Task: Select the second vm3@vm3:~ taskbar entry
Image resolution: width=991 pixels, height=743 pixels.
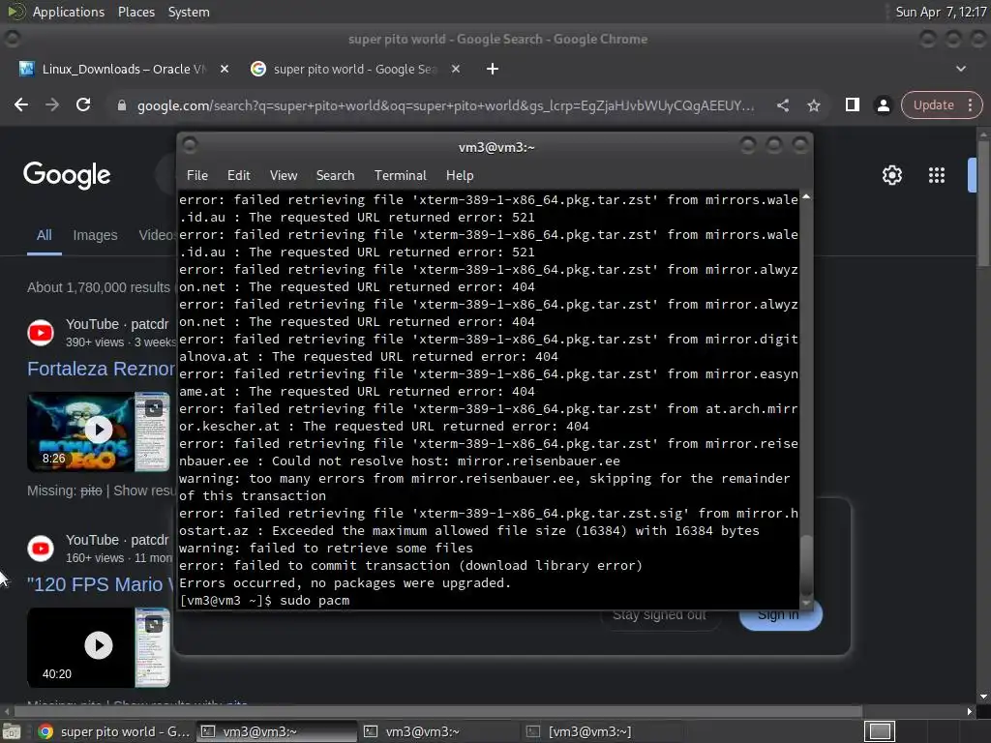Action: click(438, 731)
